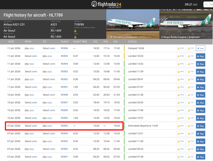This screenshot has height=161, width=213.
Task: Open flight number RS908 link
Action: point(64,95)
